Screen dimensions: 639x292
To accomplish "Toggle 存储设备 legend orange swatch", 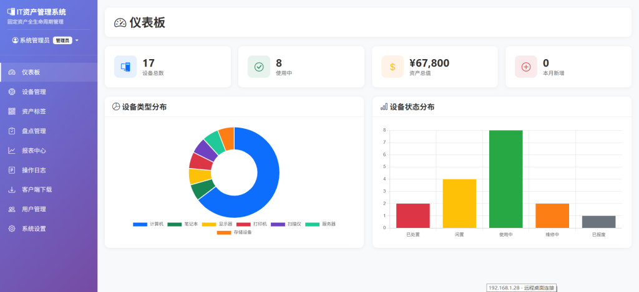I will pyautogui.click(x=224, y=233).
